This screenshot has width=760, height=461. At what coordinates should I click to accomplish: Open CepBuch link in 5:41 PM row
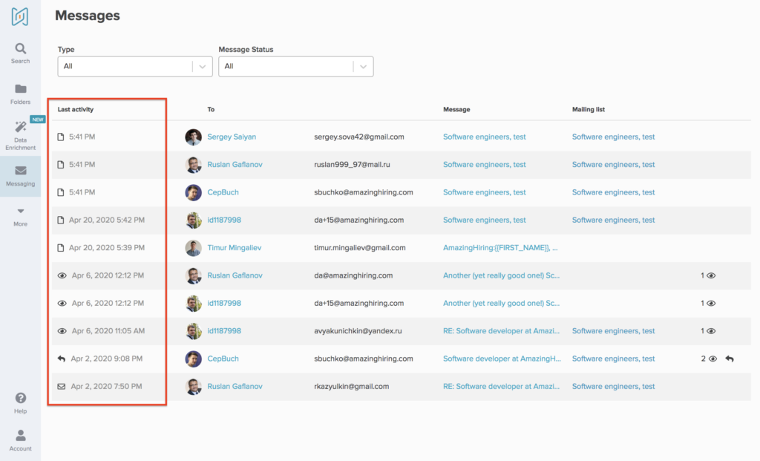(223, 192)
